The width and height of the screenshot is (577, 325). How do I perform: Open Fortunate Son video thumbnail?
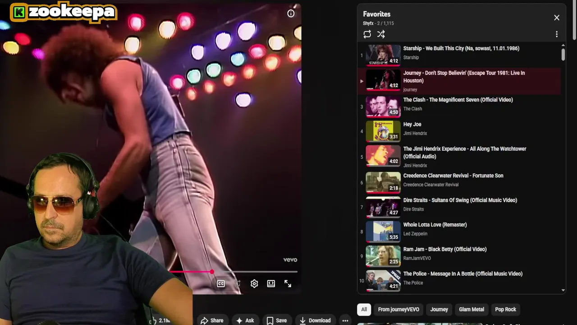pyautogui.click(x=383, y=183)
